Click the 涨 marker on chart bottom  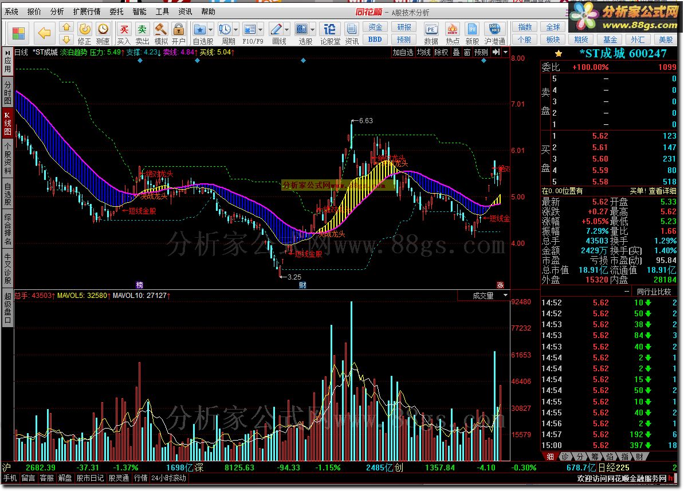pyautogui.click(x=500, y=285)
